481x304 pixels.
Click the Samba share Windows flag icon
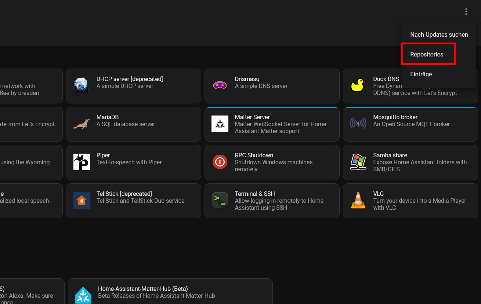pos(358,162)
